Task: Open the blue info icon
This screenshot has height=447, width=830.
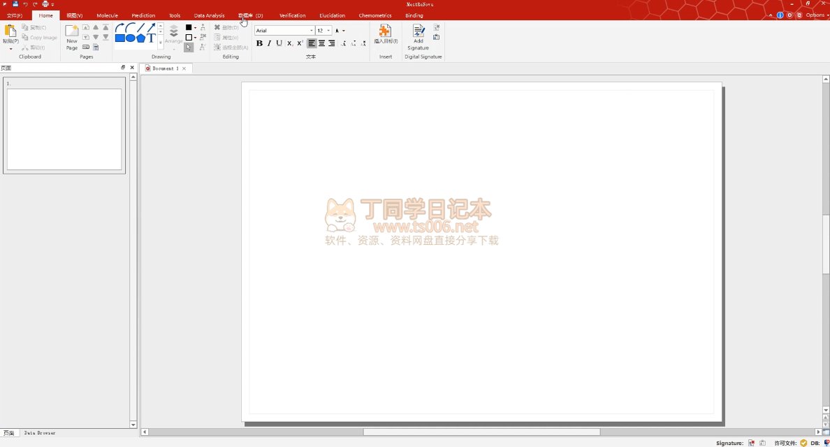Action: click(x=780, y=15)
